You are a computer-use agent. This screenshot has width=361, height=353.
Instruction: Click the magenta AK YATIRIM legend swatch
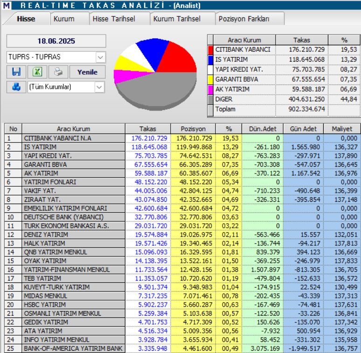point(210,89)
